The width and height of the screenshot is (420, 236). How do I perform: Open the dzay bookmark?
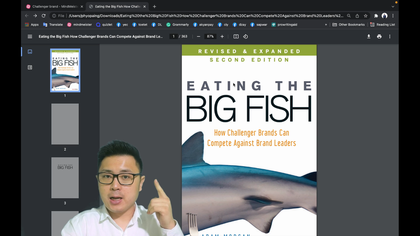[240, 25]
